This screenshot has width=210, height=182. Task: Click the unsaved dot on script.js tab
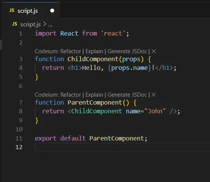click(x=52, y=11)
